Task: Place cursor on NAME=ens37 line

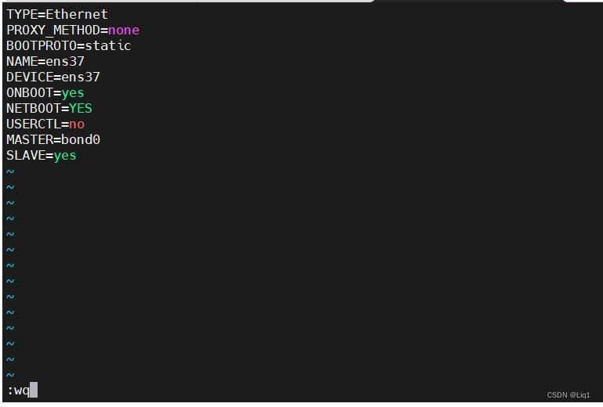Action: (x=45, y=62)
